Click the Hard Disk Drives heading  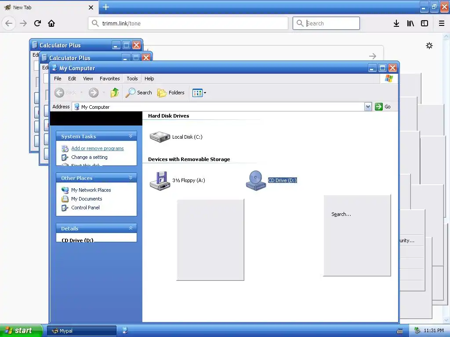169,116
